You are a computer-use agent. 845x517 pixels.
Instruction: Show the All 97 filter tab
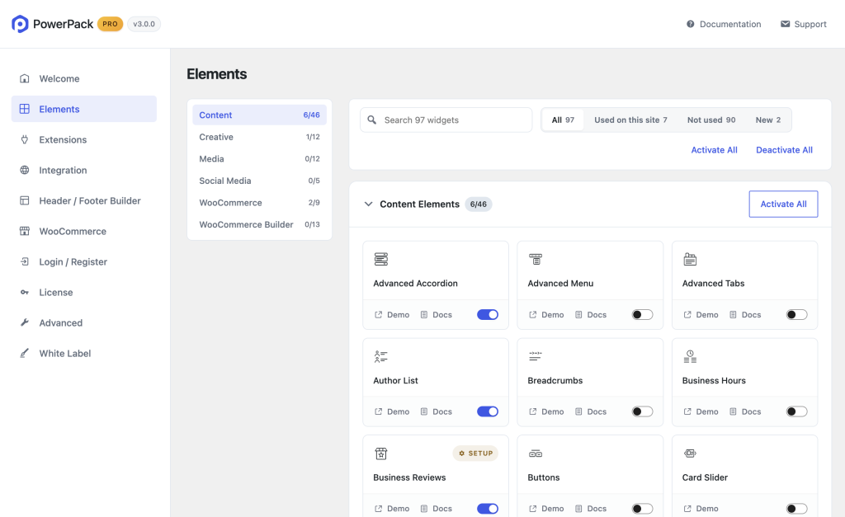[563, 120]
